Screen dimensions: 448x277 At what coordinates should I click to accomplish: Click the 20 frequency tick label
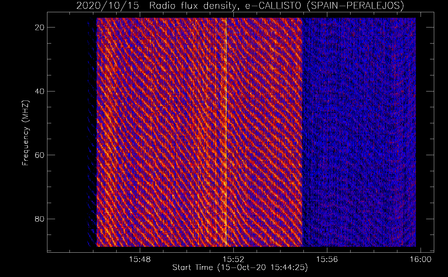tap(40, 27)
